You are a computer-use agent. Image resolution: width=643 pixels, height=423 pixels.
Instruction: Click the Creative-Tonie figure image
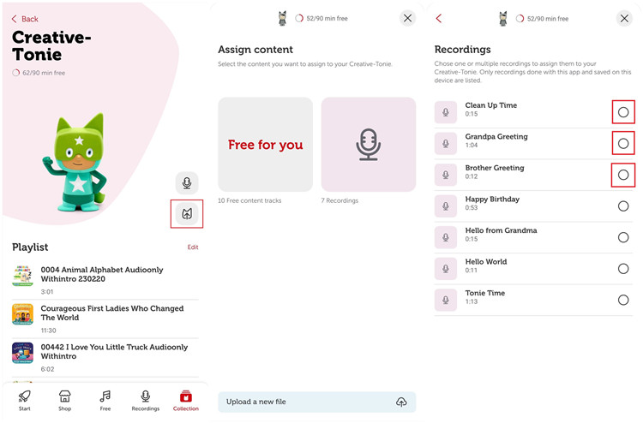(x=75, y=162)
